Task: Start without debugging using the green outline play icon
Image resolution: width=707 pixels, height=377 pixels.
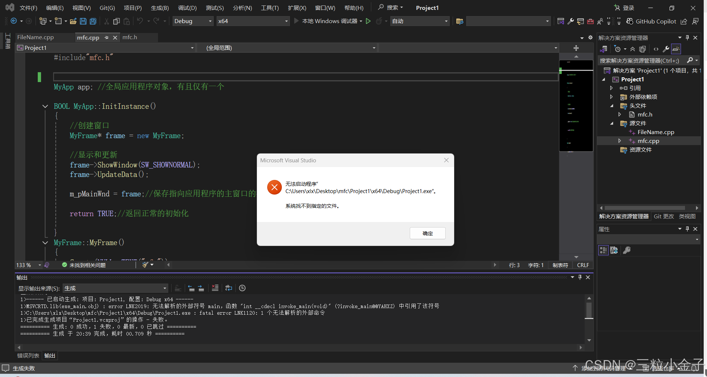Action: pos(368,21)
